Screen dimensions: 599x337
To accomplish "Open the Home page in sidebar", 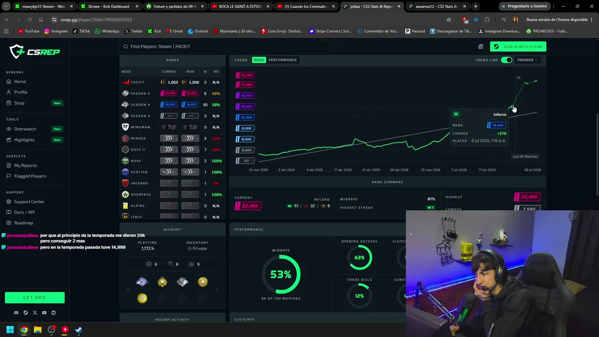I will pos(20,81).
